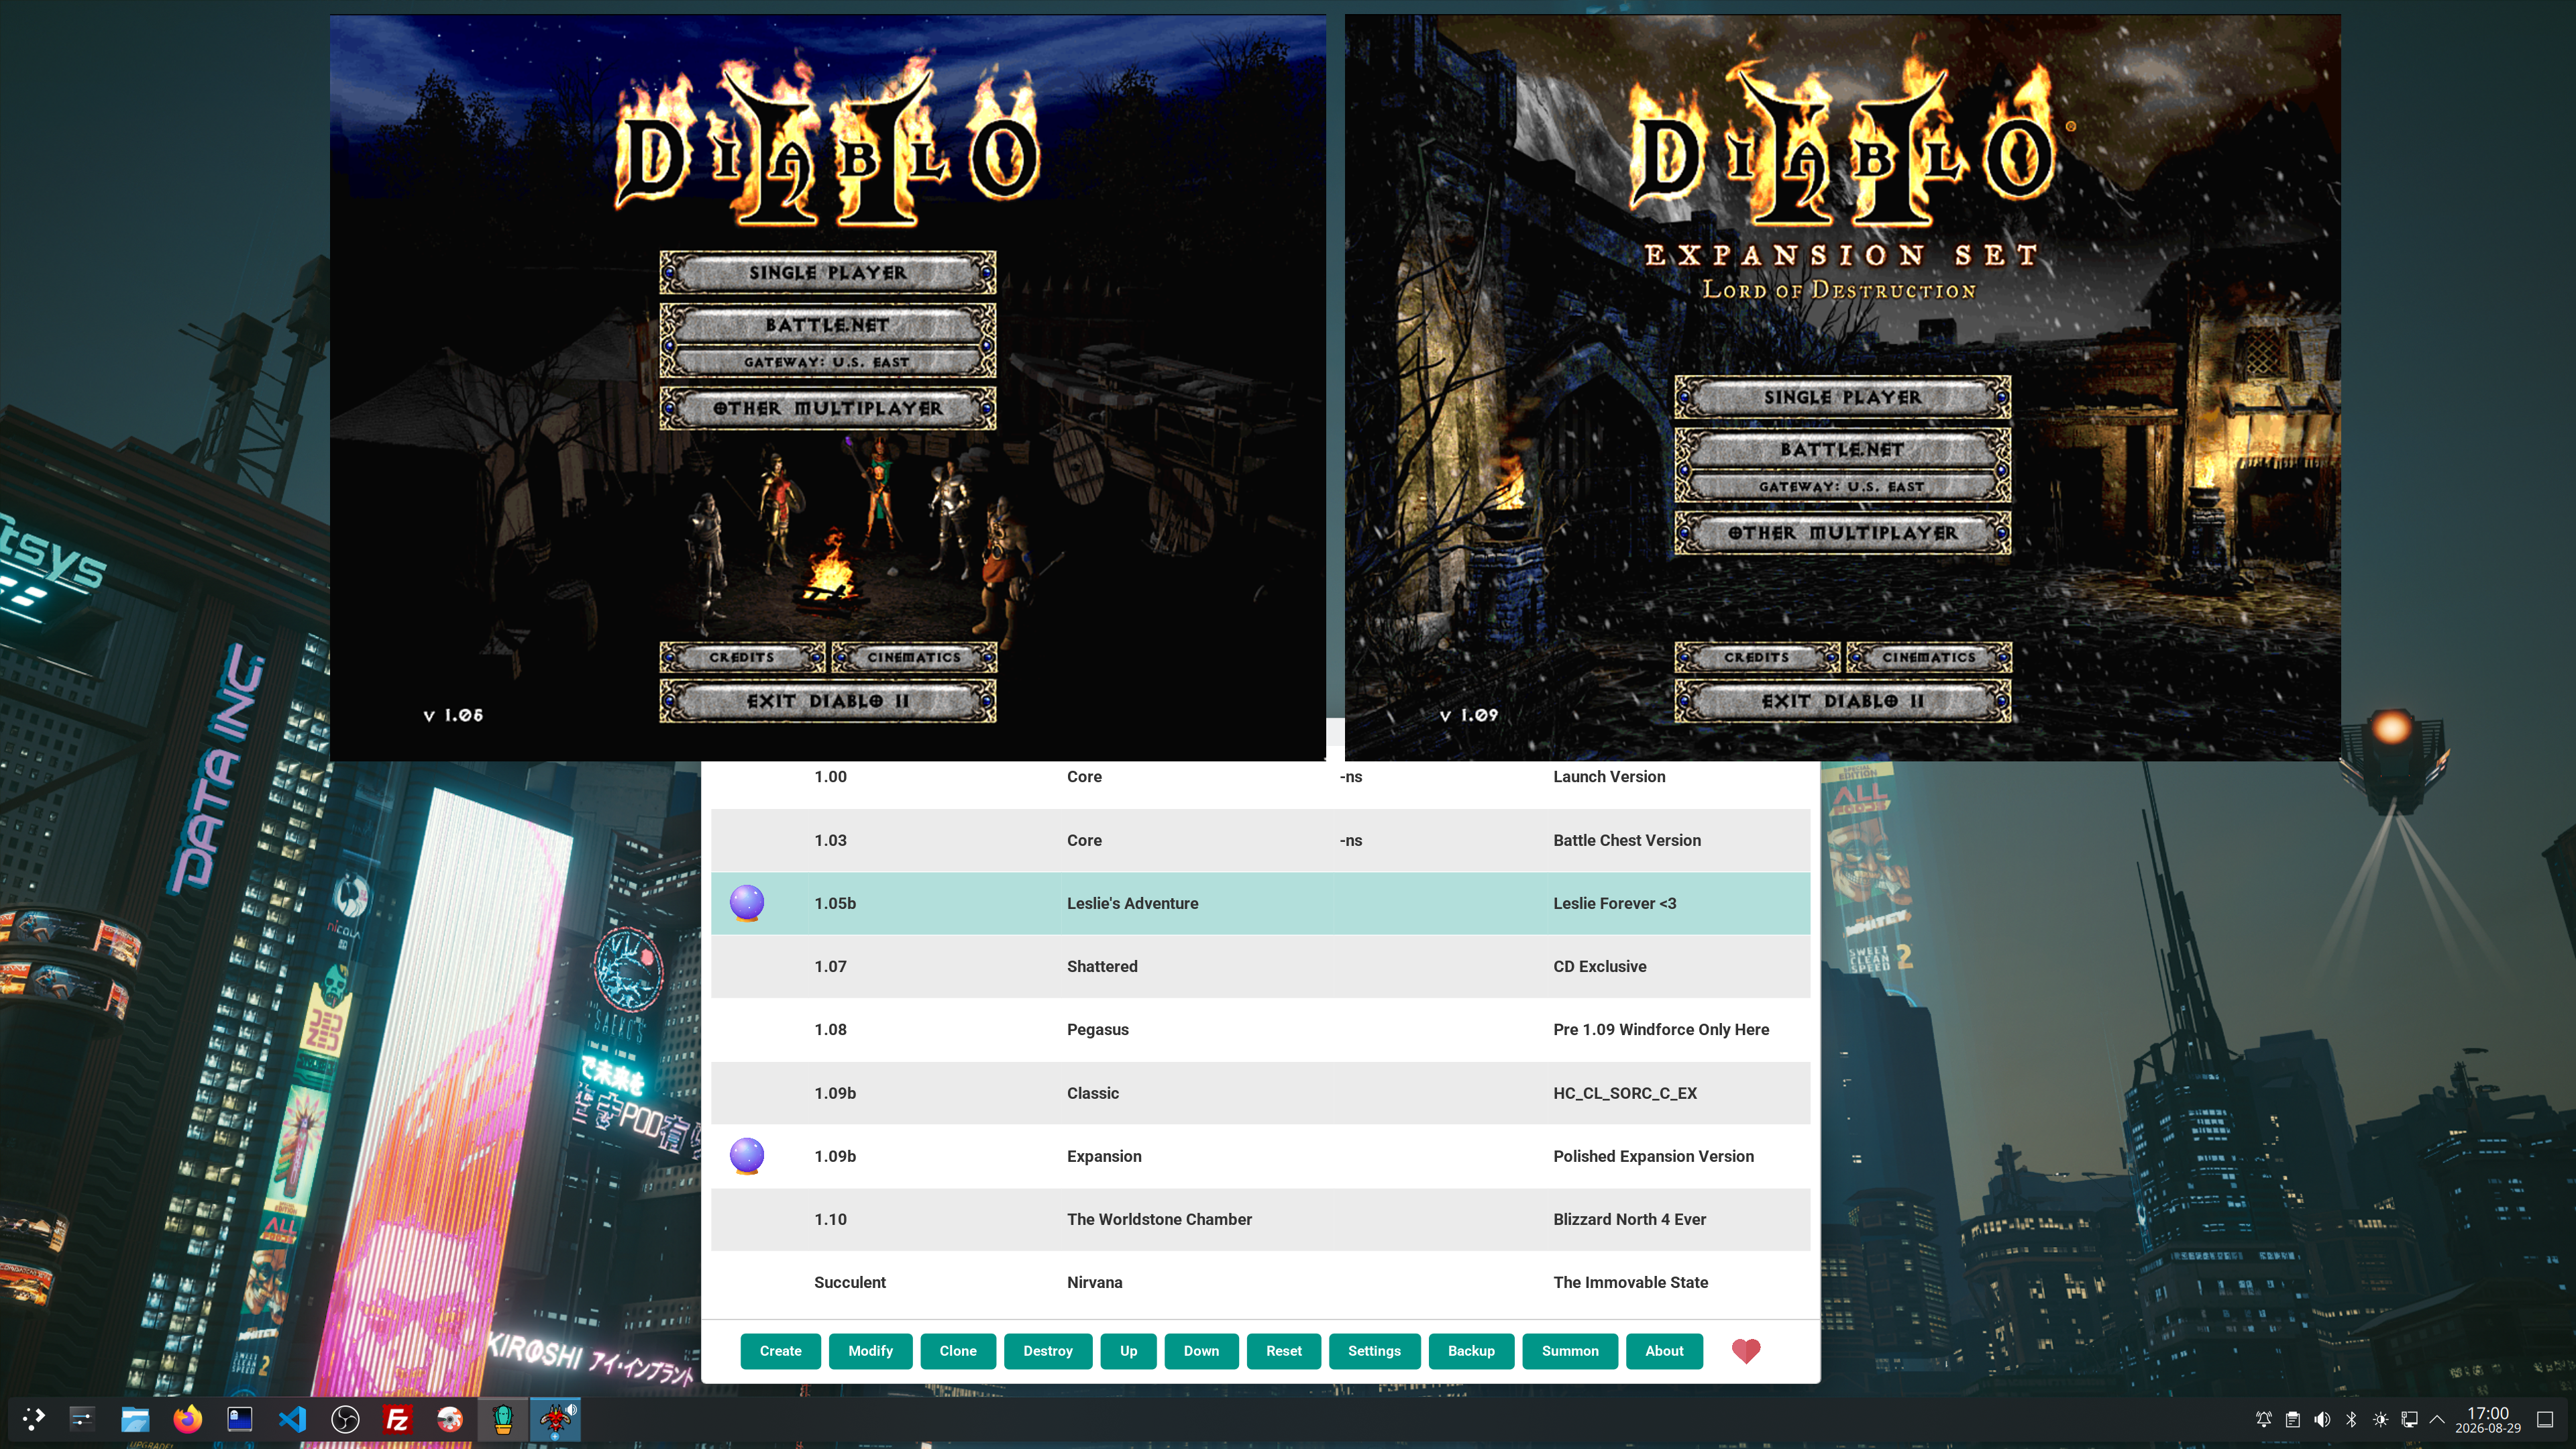This screenshot has width=2576, height=1449.
Task: Change Gateway U.S. East in v1.05 window
Action: coord(828,362)
